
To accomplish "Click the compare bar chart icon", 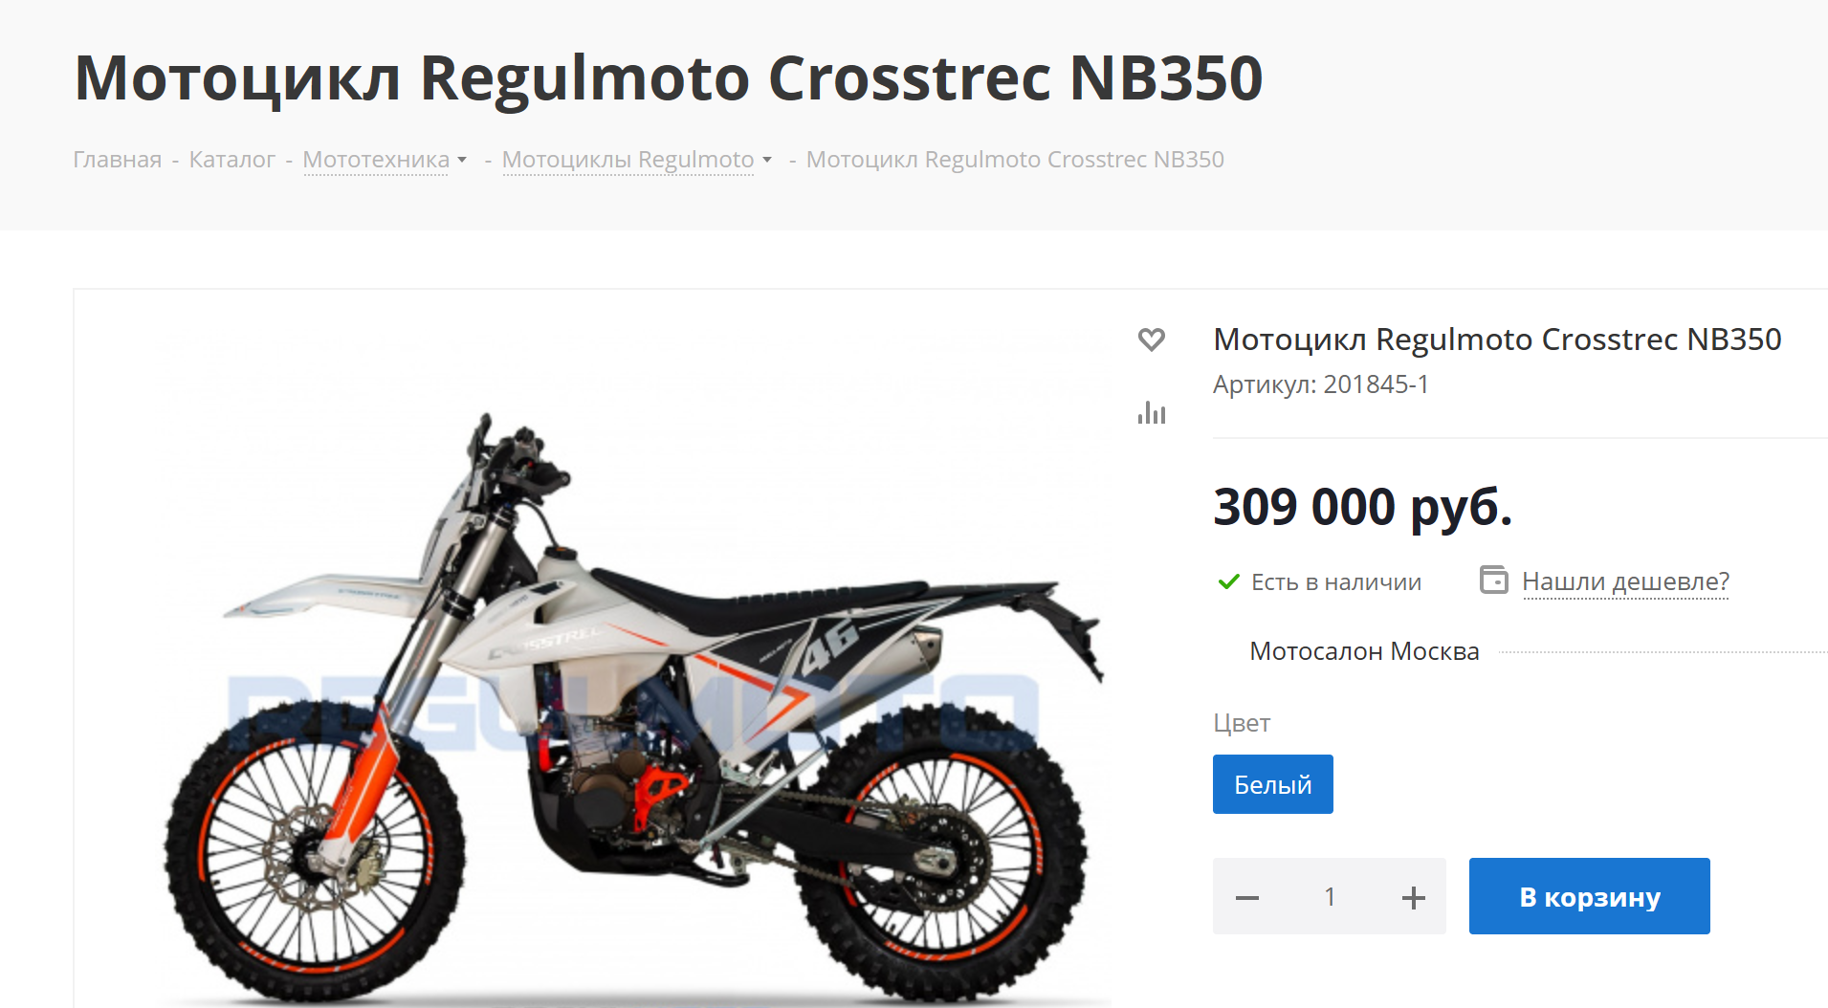I will [x=1152, y=412].
